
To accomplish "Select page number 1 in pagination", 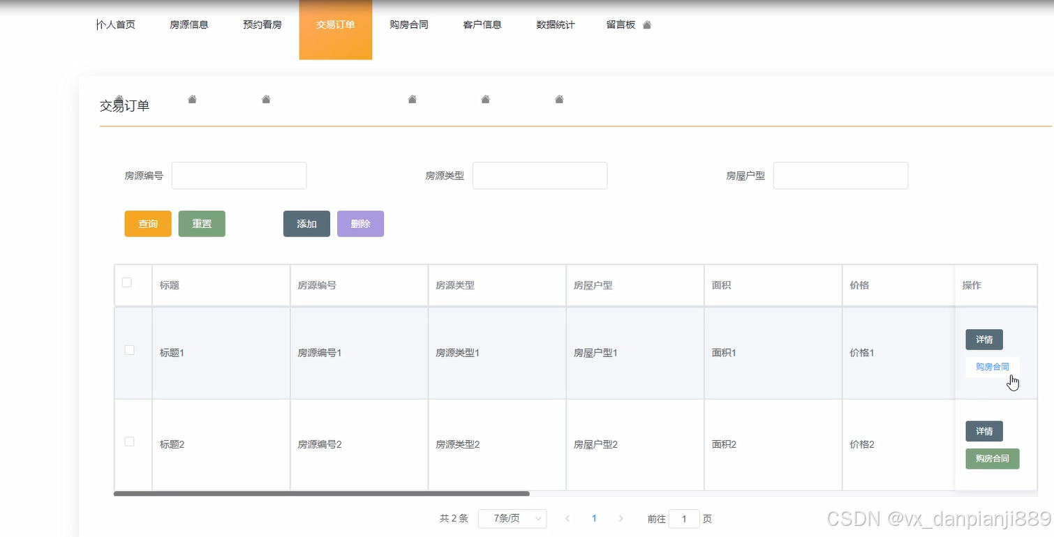I will tap(594, 518).
